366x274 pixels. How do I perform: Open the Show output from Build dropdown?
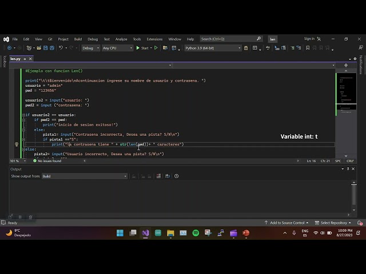click(x=85, y=176)
